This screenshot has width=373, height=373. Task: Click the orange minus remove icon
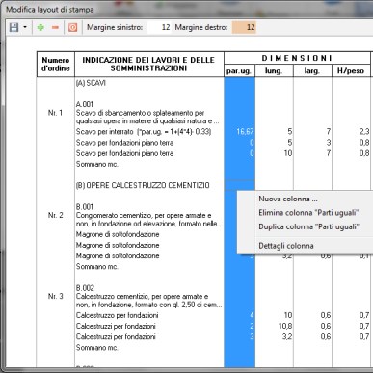pyautogui.click(x=55, y=28)
